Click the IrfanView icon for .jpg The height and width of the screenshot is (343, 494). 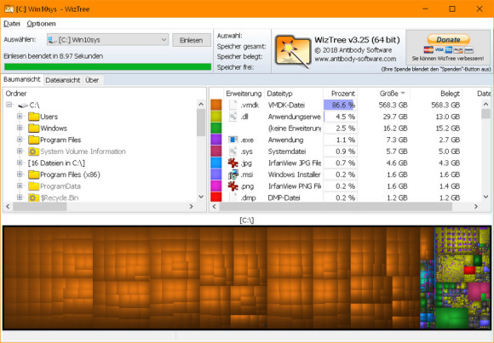233,163
